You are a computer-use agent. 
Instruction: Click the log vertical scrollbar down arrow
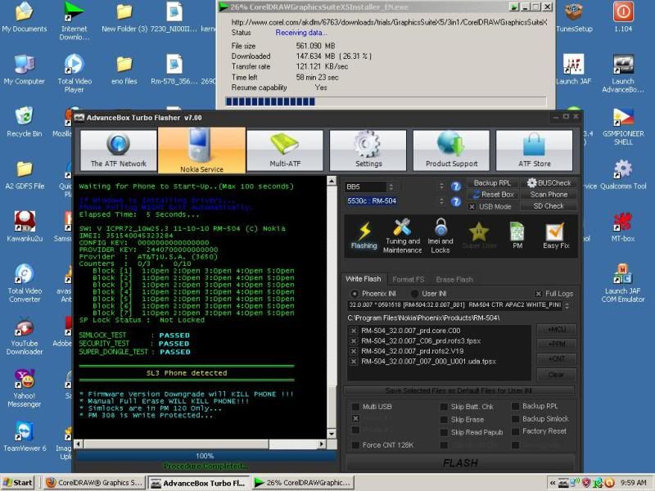pos(332,434)
